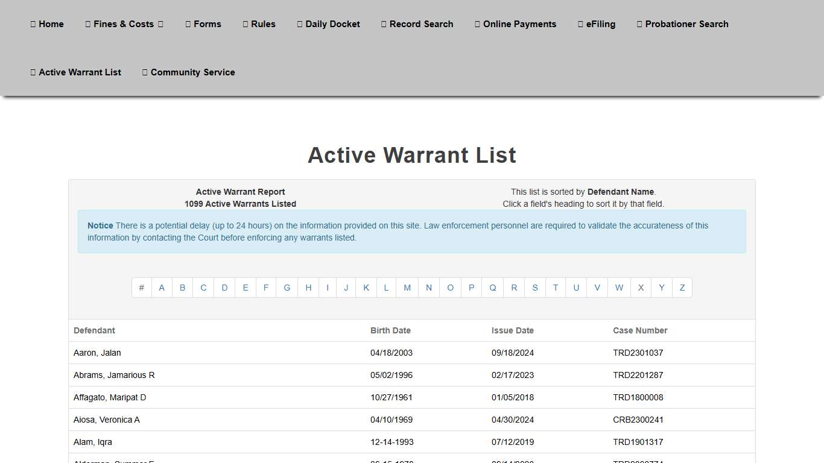824x463 pixels.
Task: Filter defendants by the # symbol
Action: pos(142,288)
